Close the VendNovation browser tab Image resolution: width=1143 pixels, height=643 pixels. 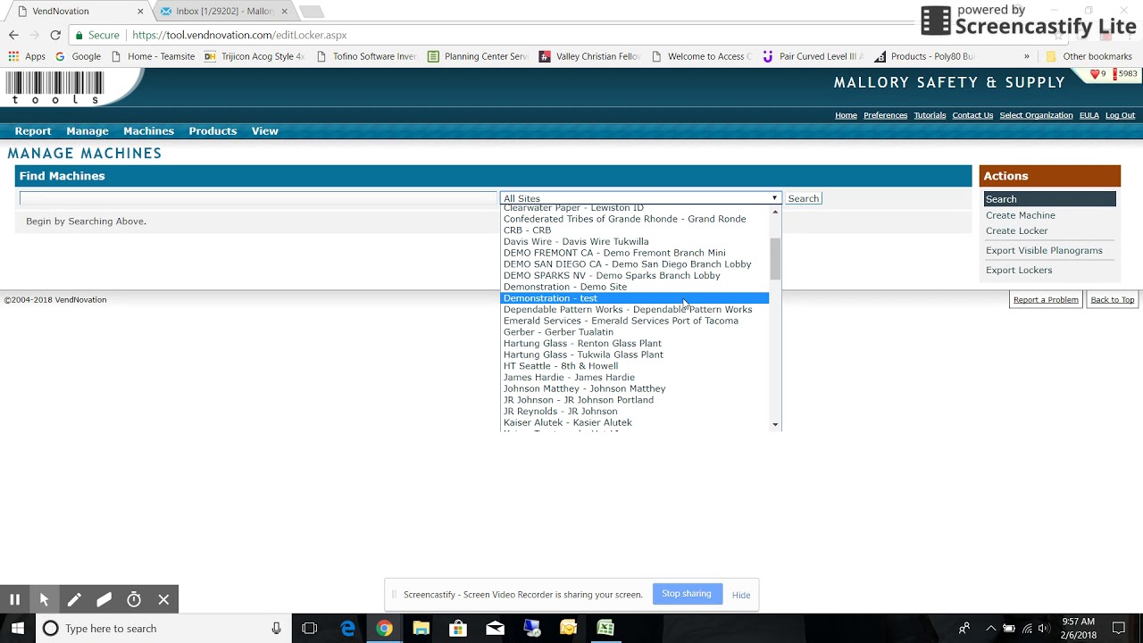[x=140, y=12]
